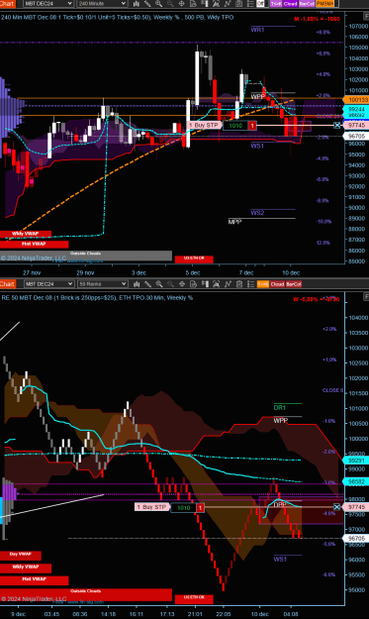Open 240 Minute interval dropdown in top chart
The height and width of the screenshot is (619, 369).
coord(102,4)
